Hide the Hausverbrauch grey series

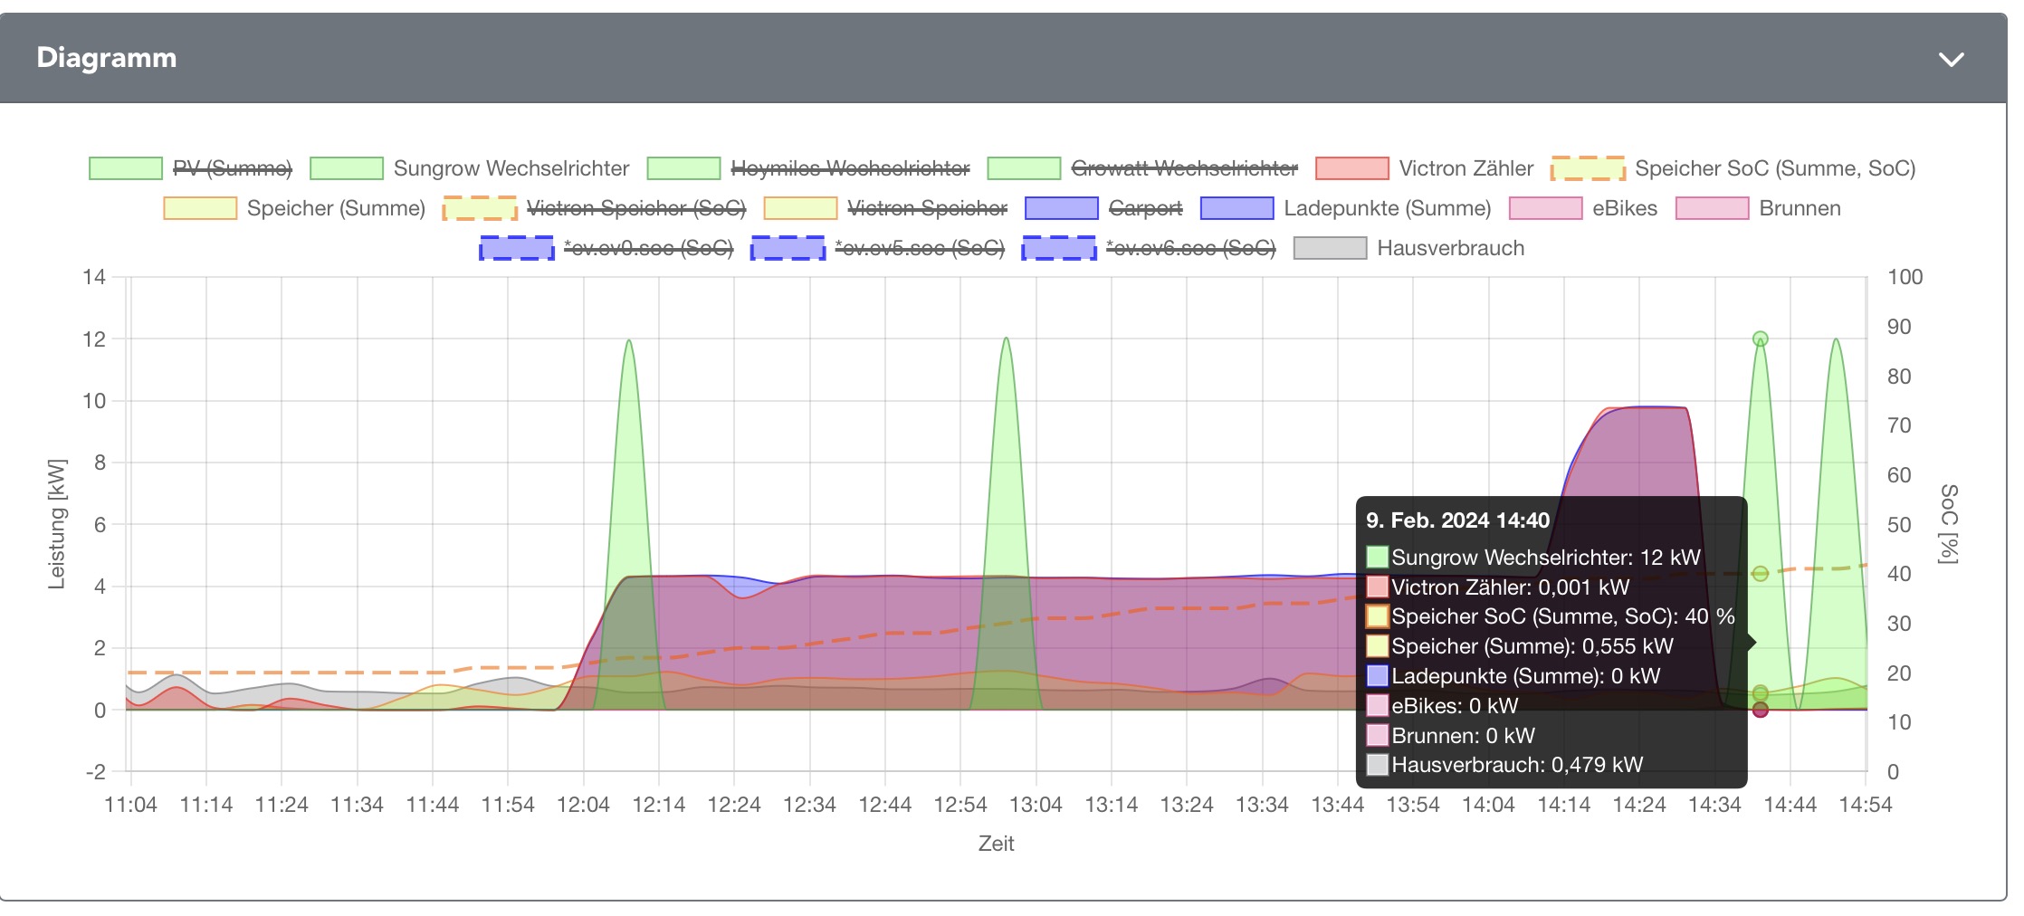[x=1450, y=249]
